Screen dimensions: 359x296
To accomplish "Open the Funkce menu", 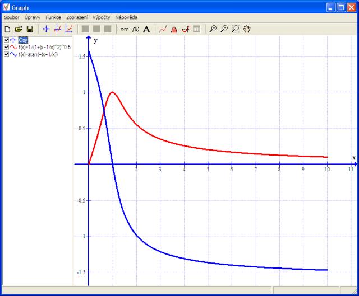I will [53, 17].
